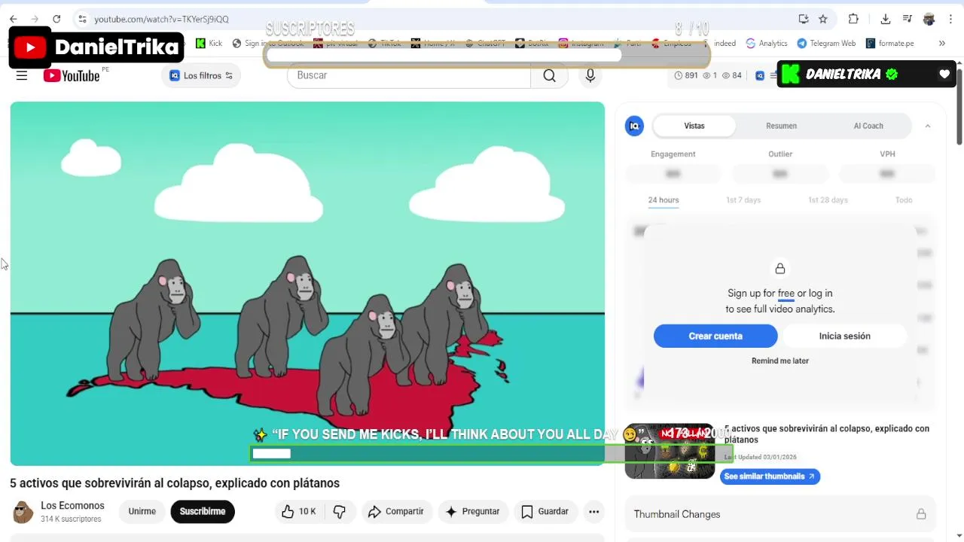
Task: Open the formate.pe bookmark
Action: pyautogui.click(x=889, y=43)
